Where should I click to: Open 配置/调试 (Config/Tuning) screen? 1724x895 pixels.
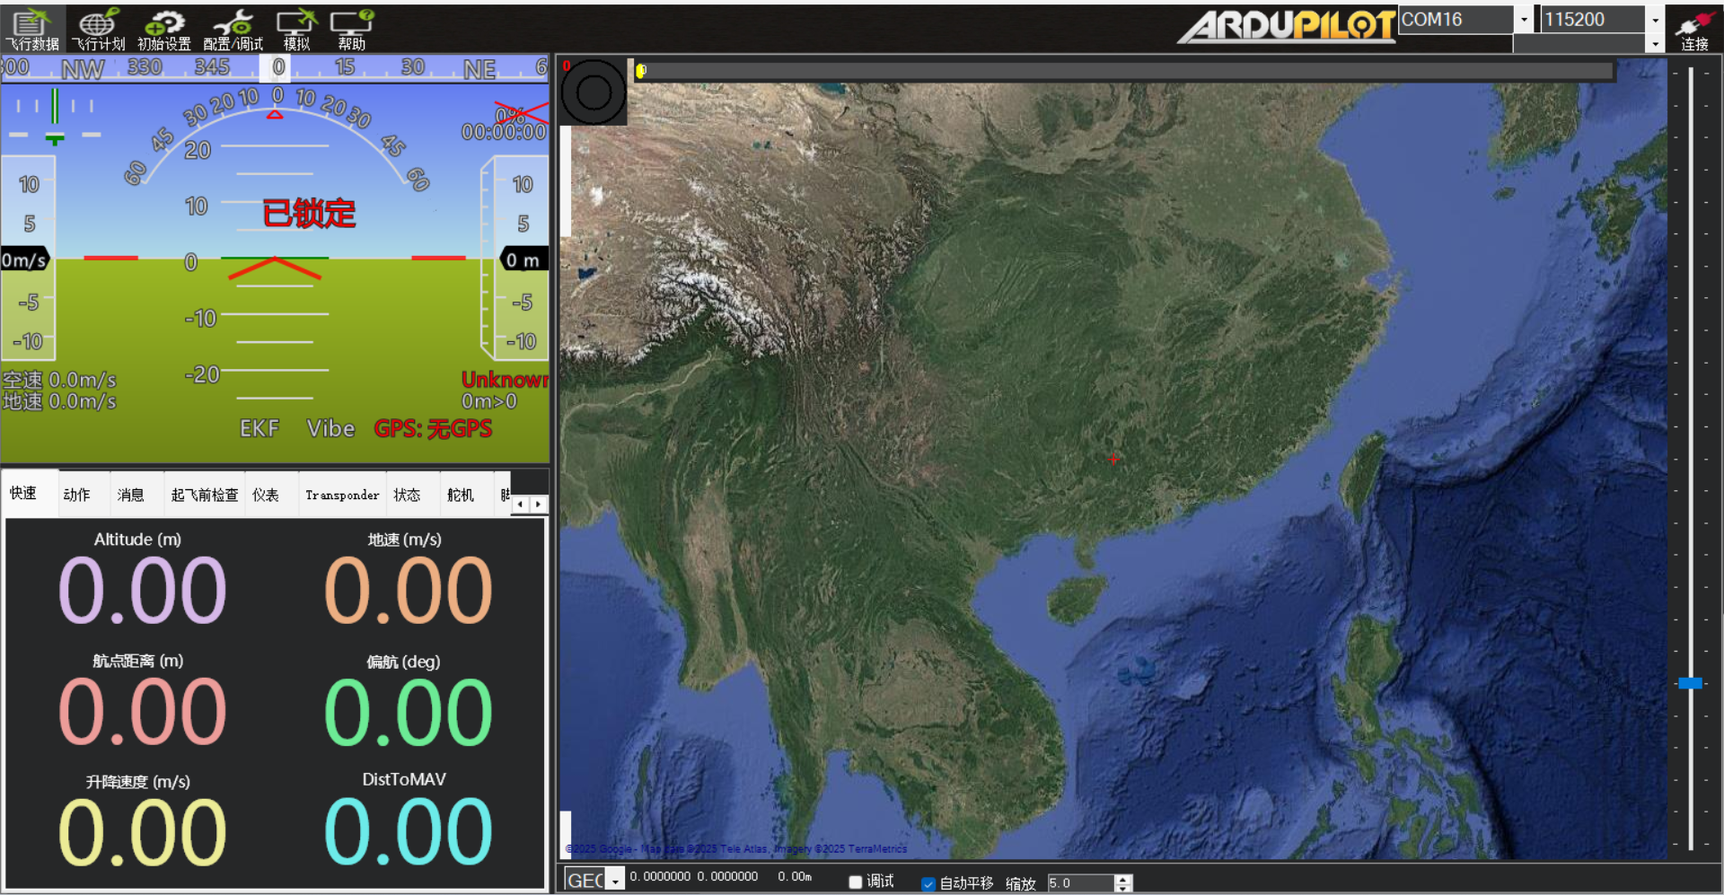point(233,29)
